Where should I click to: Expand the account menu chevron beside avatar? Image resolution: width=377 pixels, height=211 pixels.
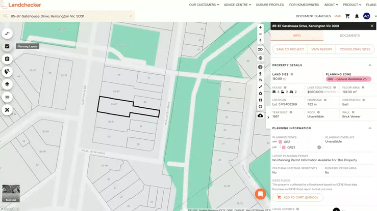click(x=375, y=16)
